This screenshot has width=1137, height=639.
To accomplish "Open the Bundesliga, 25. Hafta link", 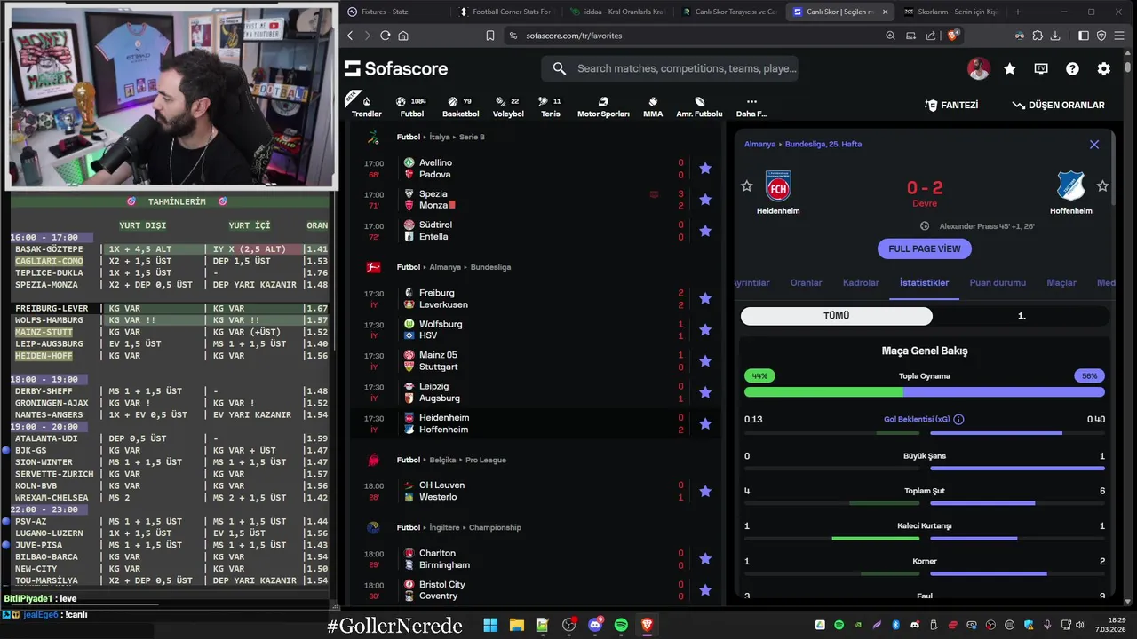I will click(823, 144).
